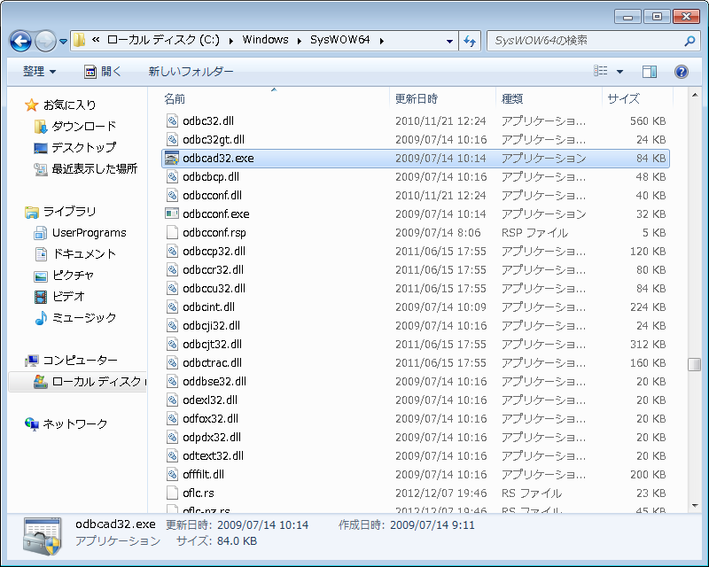Select コンピューター in the navigation pane

[80, 360]
